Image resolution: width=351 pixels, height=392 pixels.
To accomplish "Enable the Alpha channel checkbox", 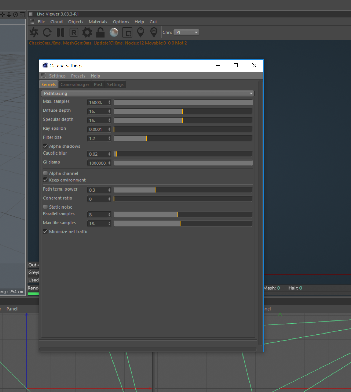I will tap(46, 173).
